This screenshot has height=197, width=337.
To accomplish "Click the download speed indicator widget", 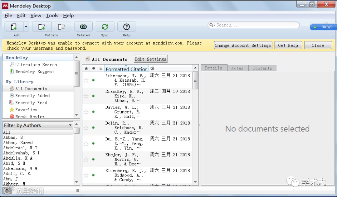I will click(x=324, y=27).
